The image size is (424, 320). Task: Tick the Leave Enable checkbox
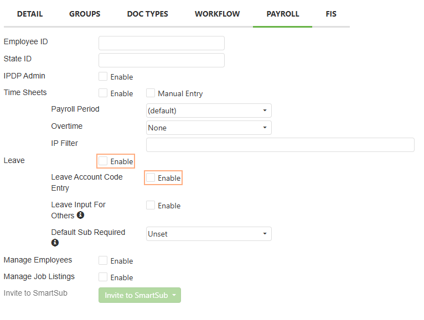[103, 161]
